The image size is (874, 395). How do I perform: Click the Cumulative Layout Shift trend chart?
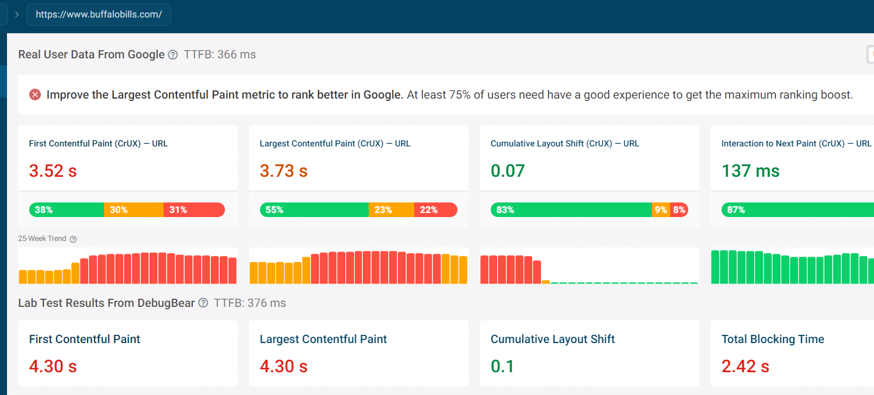tap(589, 266)
